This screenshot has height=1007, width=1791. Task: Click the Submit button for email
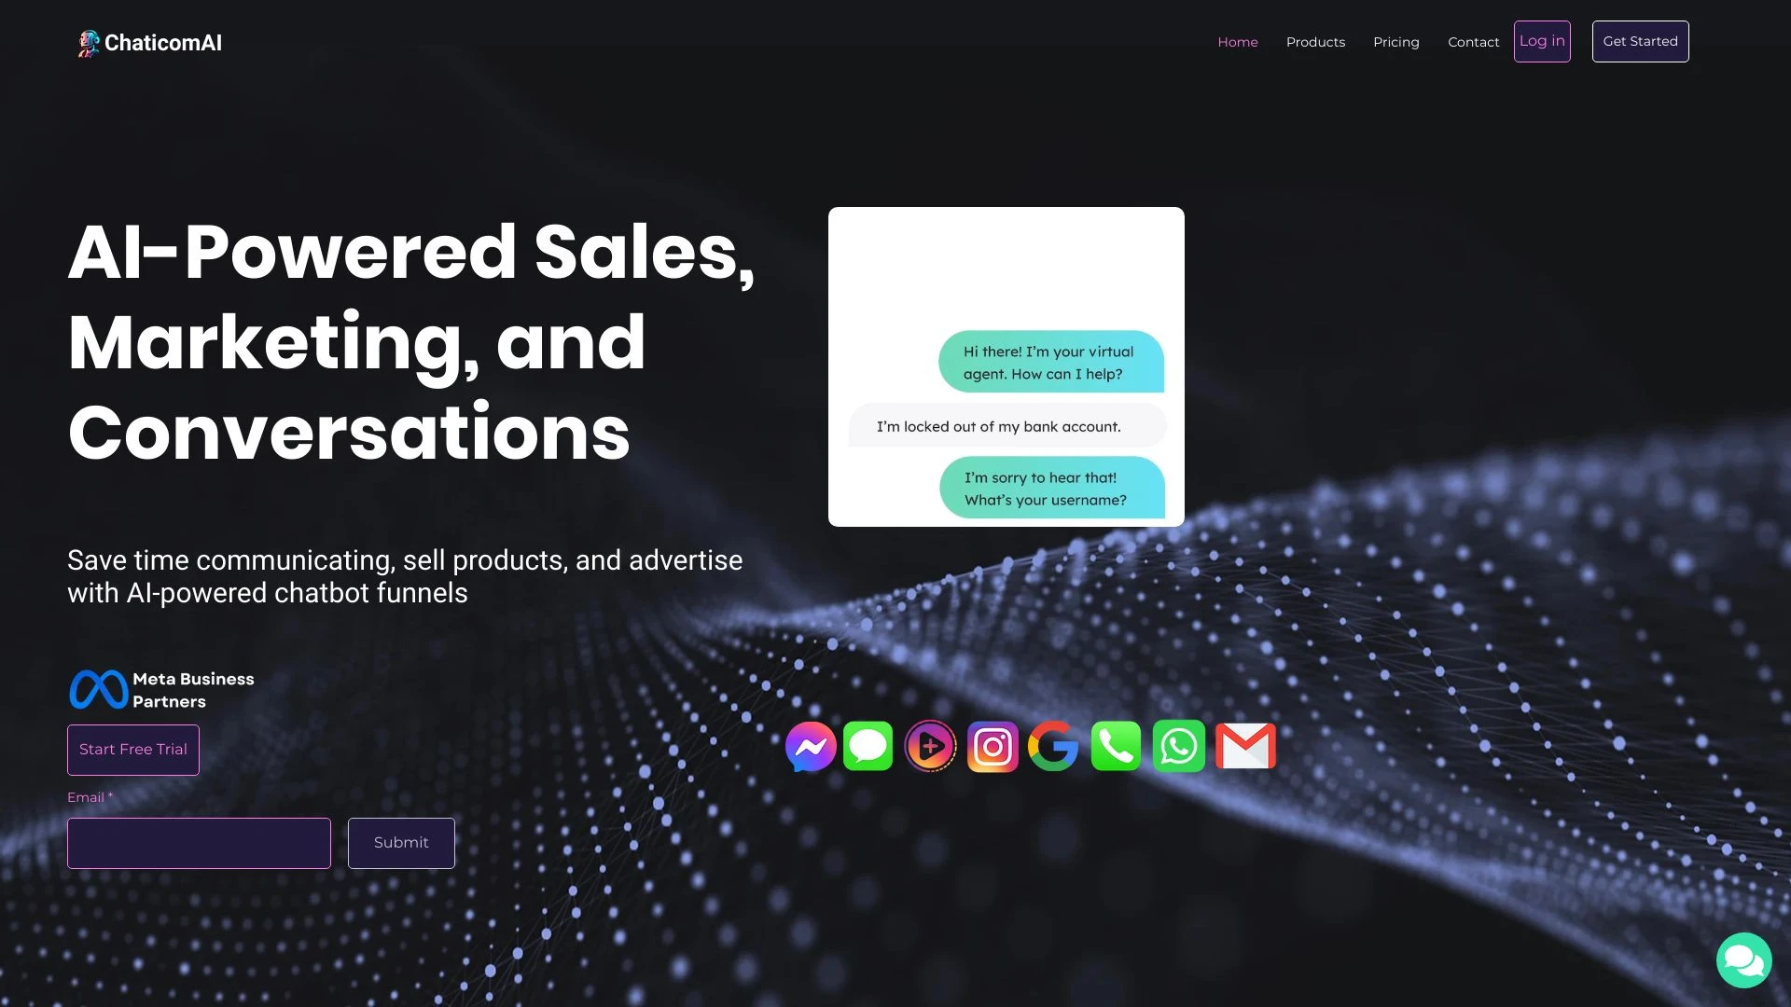tap(401, 841)
